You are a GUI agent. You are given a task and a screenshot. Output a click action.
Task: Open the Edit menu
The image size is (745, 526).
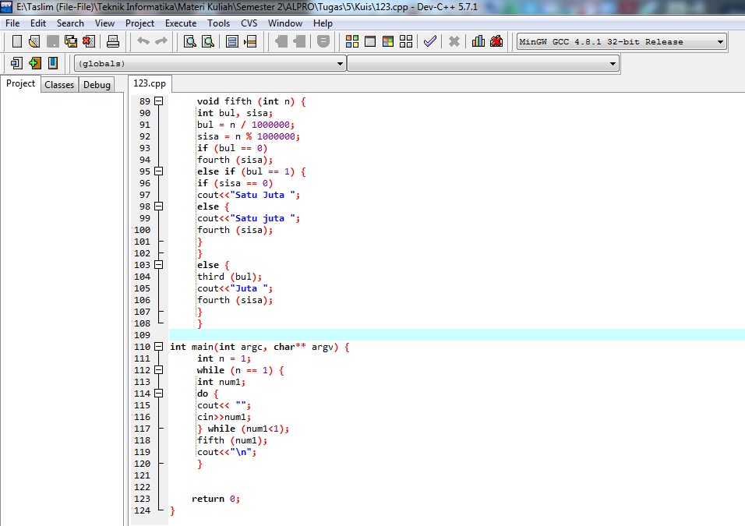[x=38, y=23]
